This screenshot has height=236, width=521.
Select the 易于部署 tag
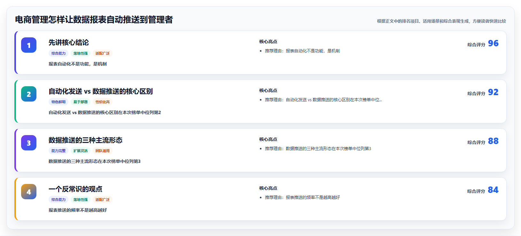81,102
